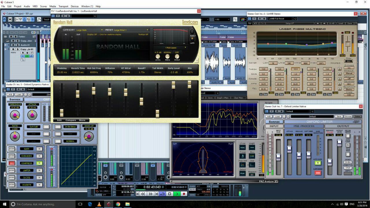Viewport: 370px width, 208px height.
Task: Open Chrome from the Windows taskbar
Action: click(x=118, y=204)
